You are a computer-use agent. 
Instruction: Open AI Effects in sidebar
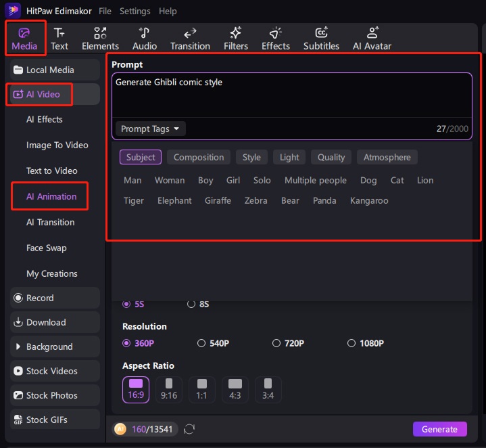[x=45, y=120]
